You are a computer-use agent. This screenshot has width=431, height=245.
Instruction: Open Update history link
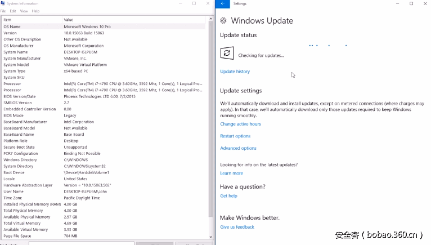click(x=235, y=72)
